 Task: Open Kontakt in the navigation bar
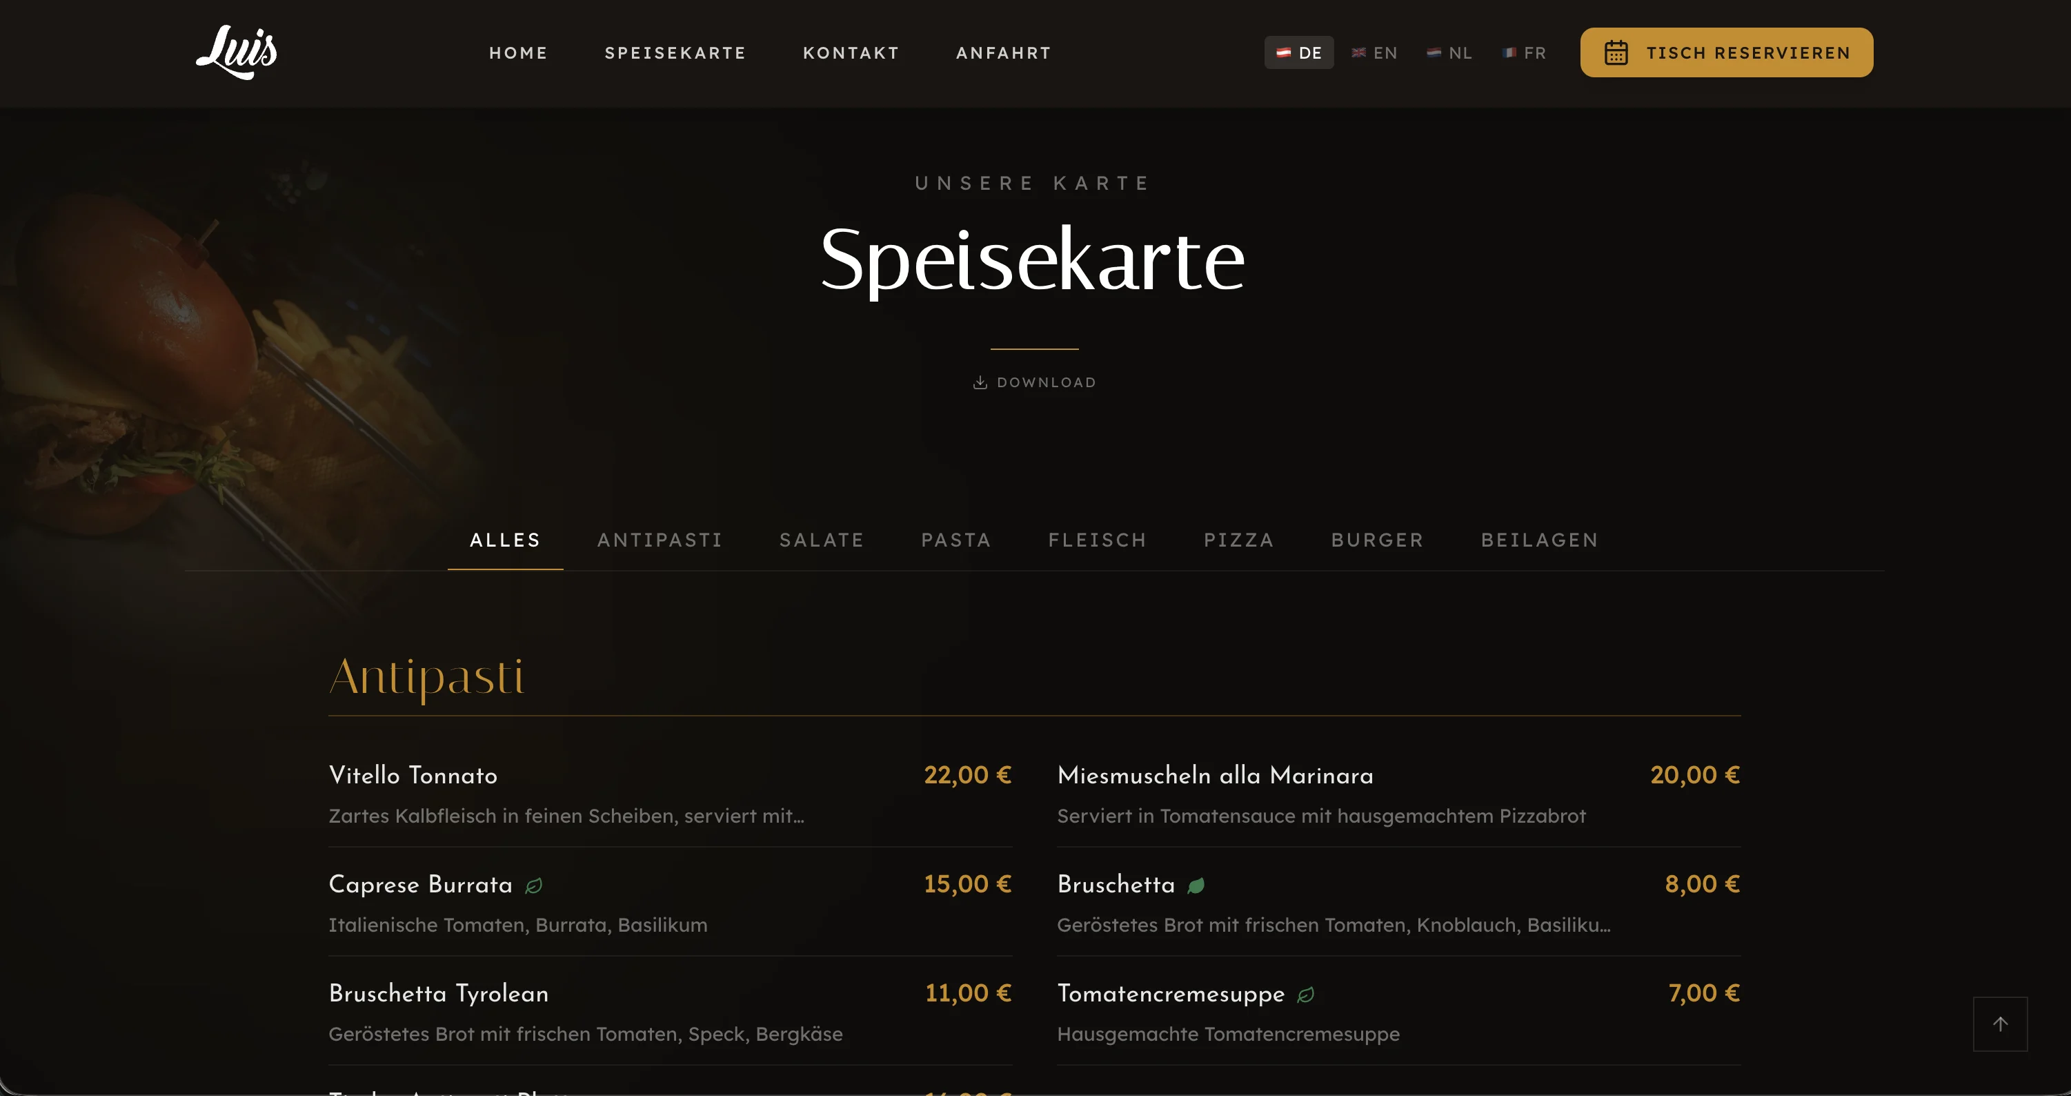pyautogui.click(x=851, y=53)
